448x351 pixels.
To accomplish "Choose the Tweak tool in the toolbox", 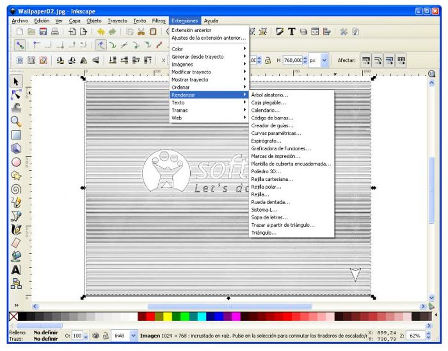I will 16,108.
